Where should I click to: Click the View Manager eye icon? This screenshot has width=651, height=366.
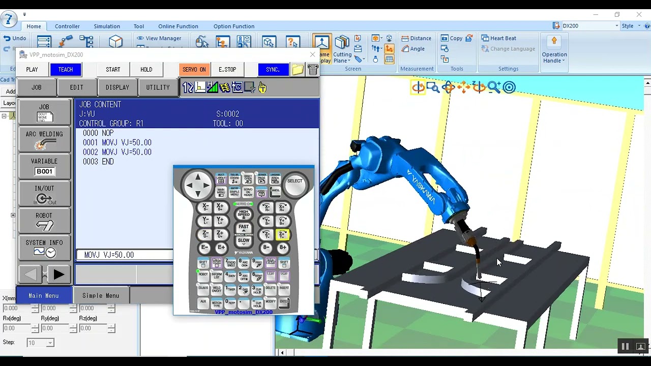(x=140, y=38)
